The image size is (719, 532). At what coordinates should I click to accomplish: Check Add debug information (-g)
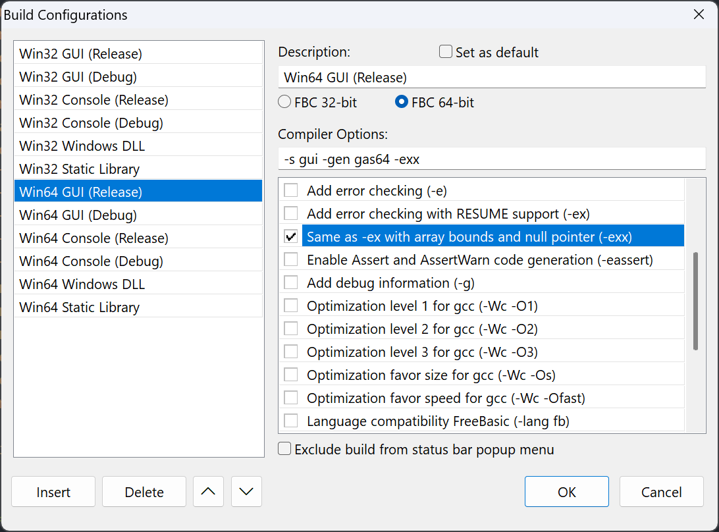[x=291, y=282]
